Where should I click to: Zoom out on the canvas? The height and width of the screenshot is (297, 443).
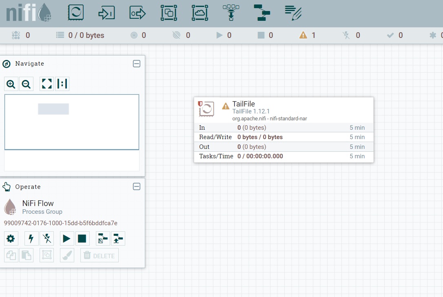point(26,84)
